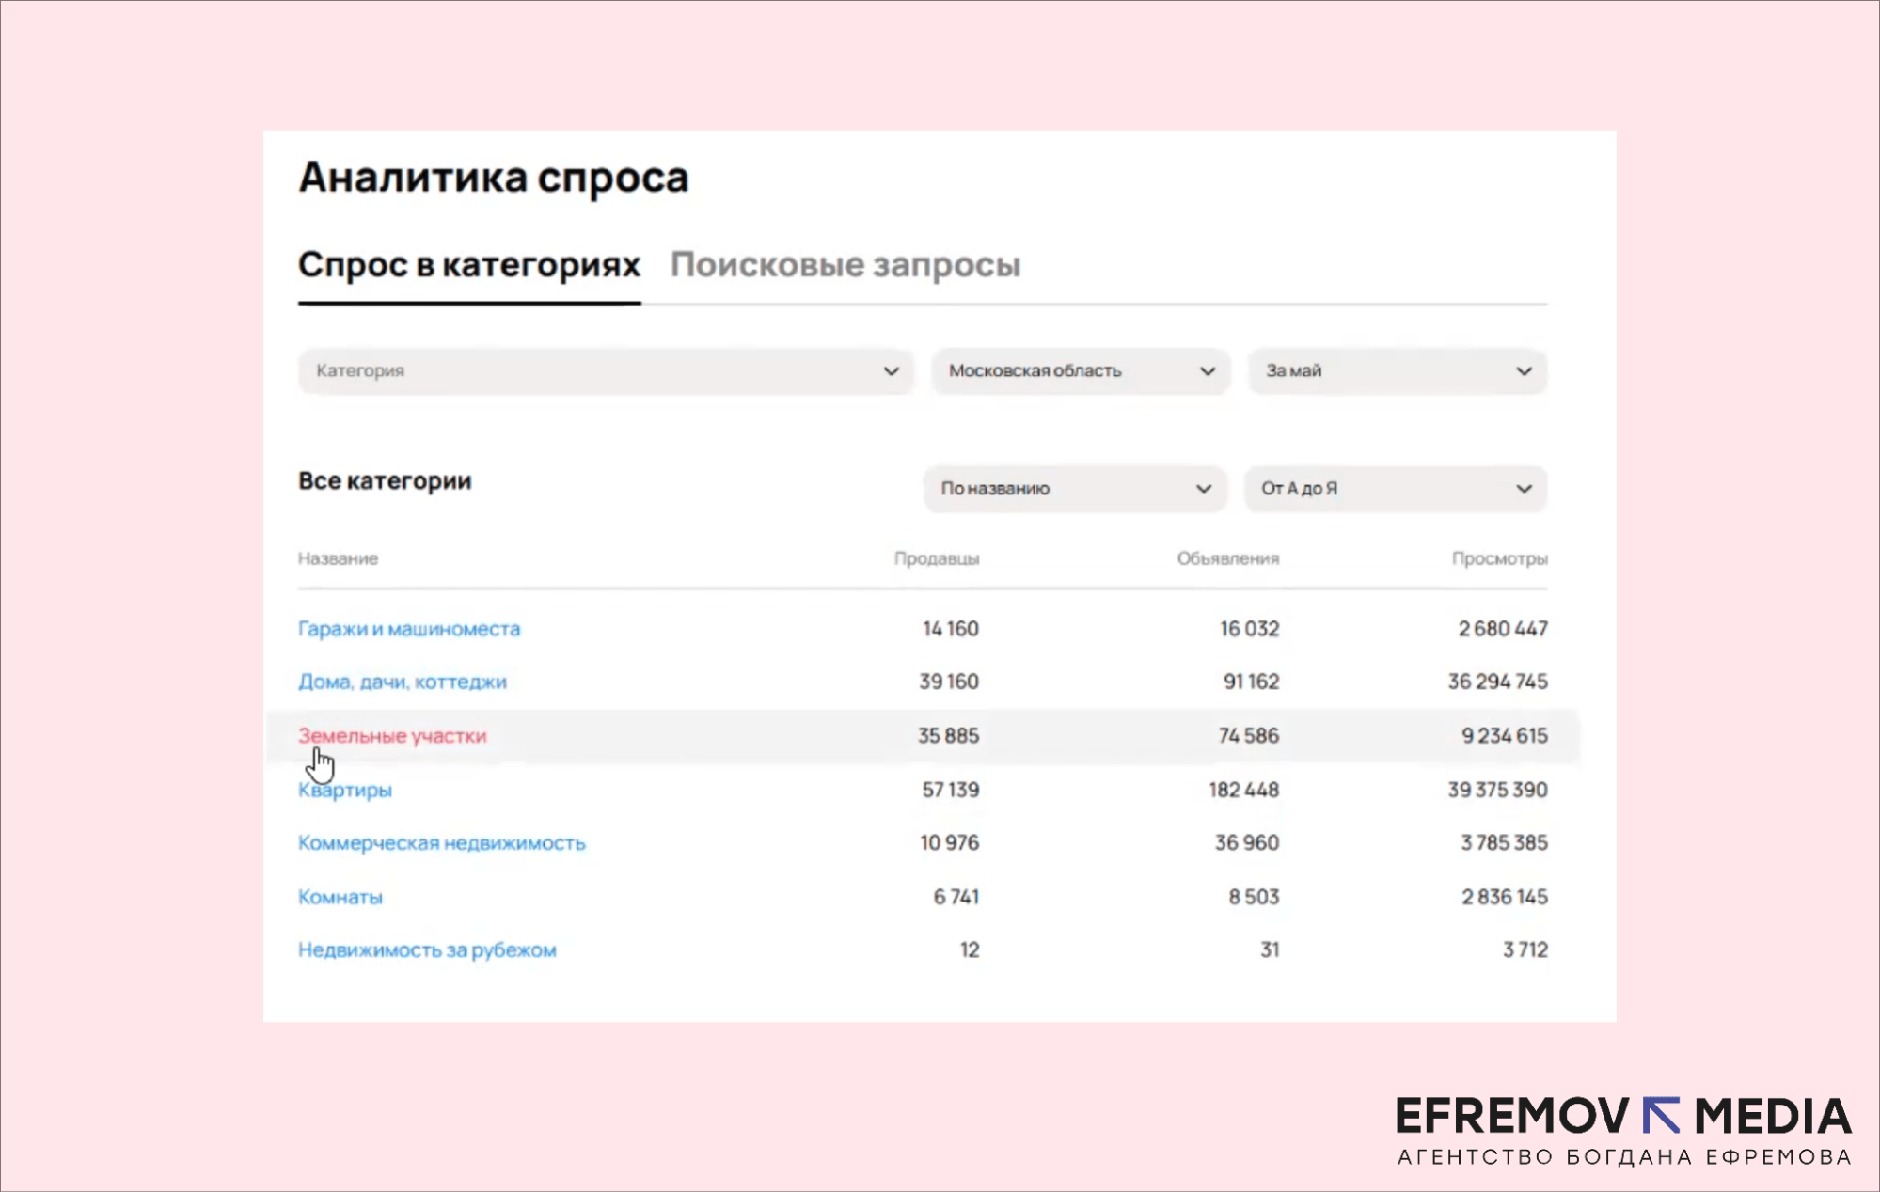The height and width of the screenshot is (1192, 1880).
Task: Click the Комнаты category link
Action: [340, 897]
